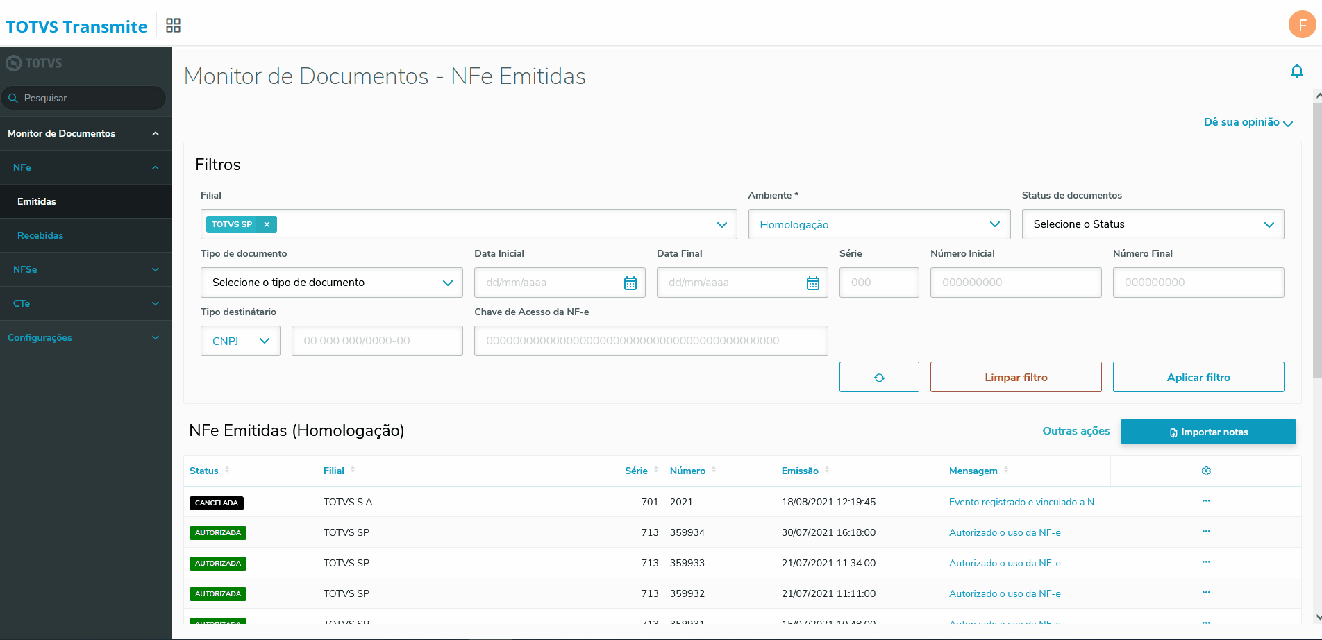Open actions menu for note 359933

coord(1206,562)
